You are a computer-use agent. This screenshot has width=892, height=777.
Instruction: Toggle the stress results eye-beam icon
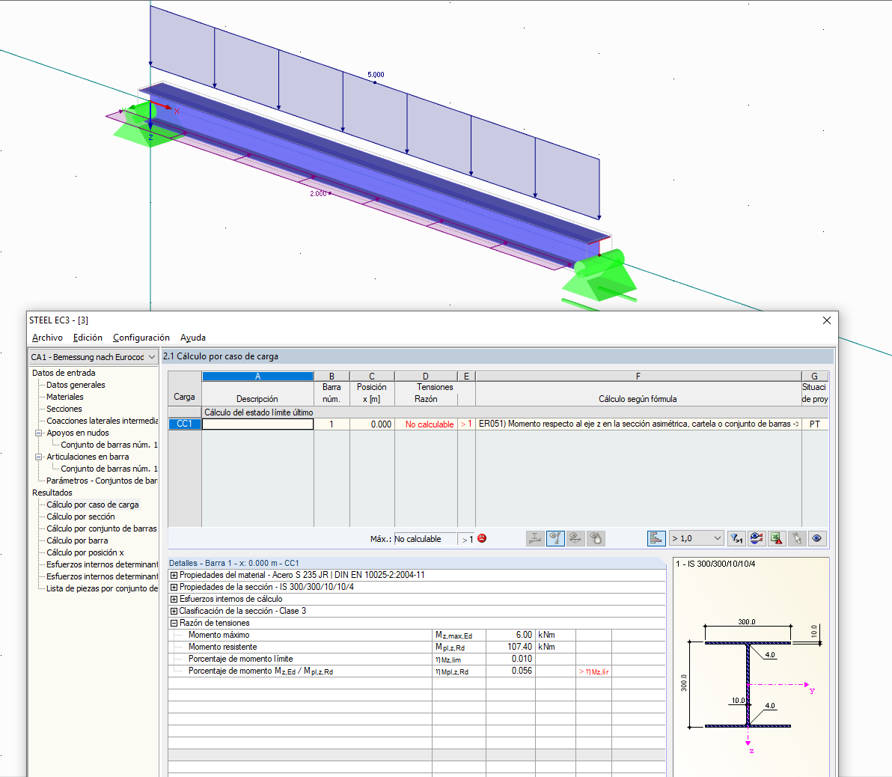click(555, 538)
